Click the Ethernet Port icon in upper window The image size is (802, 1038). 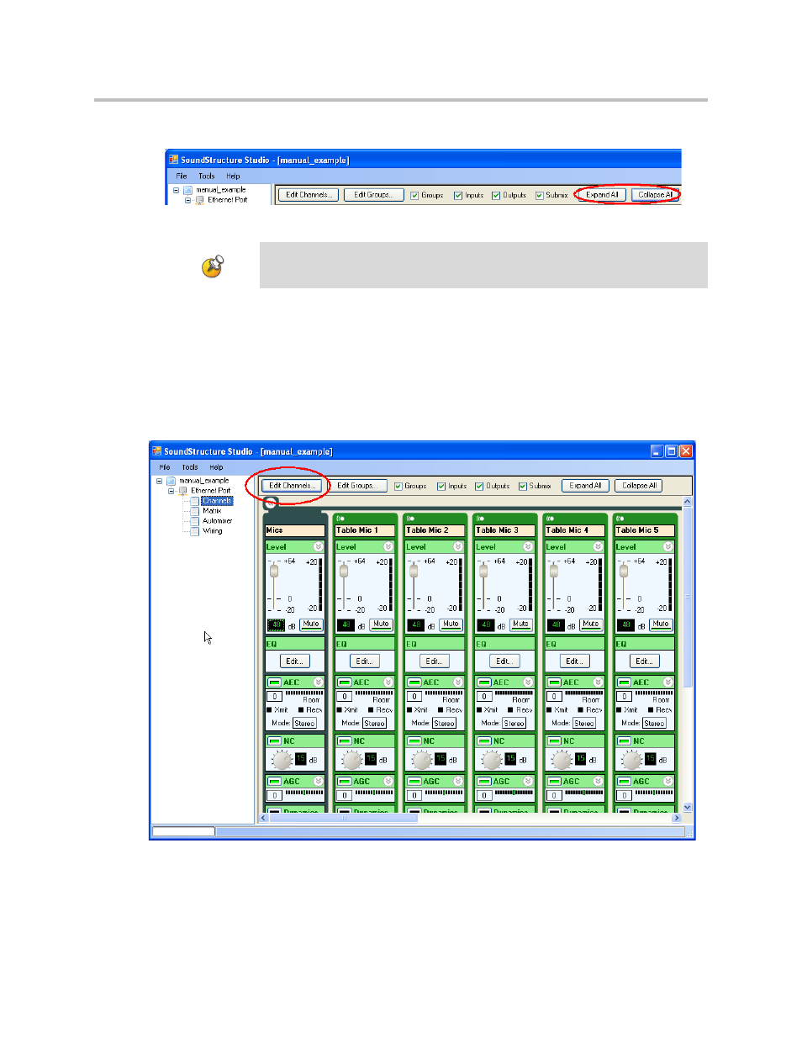200,200
